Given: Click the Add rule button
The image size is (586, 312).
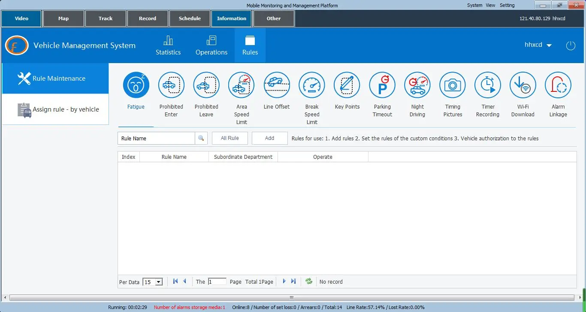Looking at the screenshot, I should 269,138.
